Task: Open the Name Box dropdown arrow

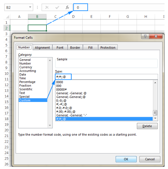Action: [x=30, y=7]
